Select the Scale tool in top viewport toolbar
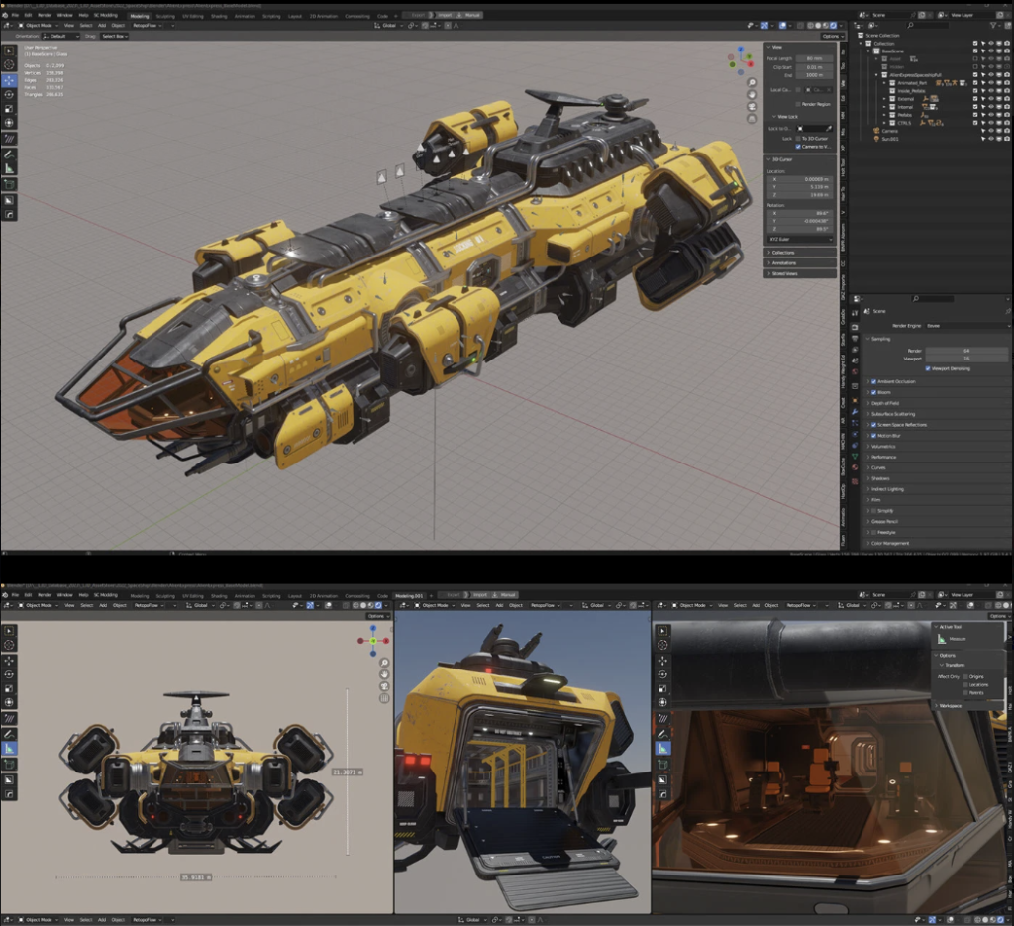The height and width of the screenshot is (926, 1014). pos(9,109)
